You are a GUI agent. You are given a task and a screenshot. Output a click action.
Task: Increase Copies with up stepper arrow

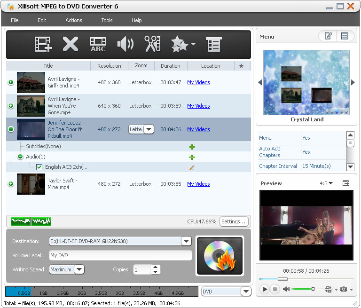point(156,267)
